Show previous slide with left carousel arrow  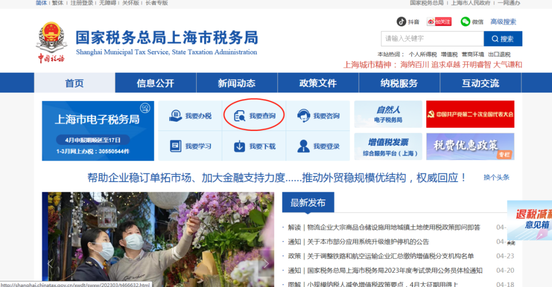[x=50, y=264]
